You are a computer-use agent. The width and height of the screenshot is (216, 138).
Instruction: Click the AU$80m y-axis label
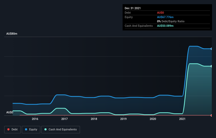coord(12,34)
